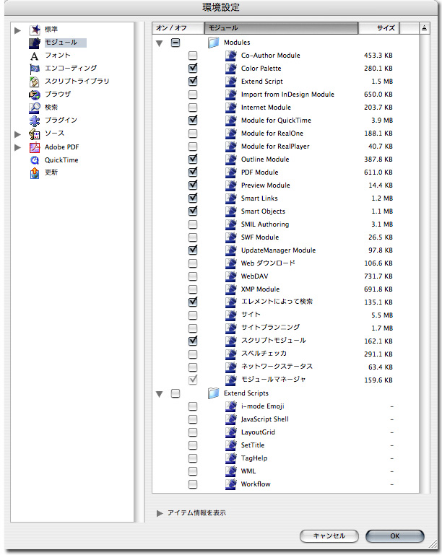Open the Adobe PDF icon
442x555 pixels.
tap(34, 147)
